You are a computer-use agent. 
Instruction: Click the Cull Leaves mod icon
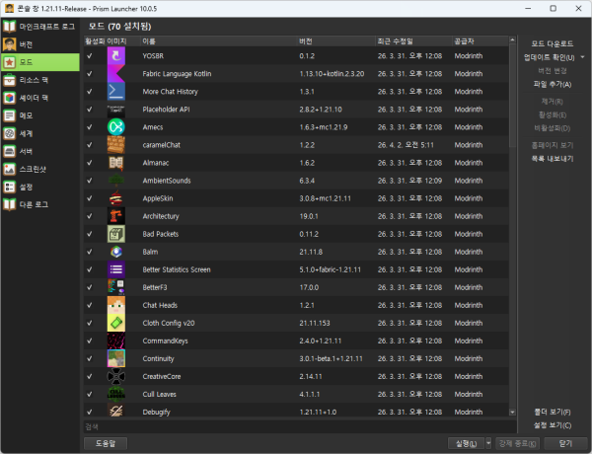tap(115, 394)
